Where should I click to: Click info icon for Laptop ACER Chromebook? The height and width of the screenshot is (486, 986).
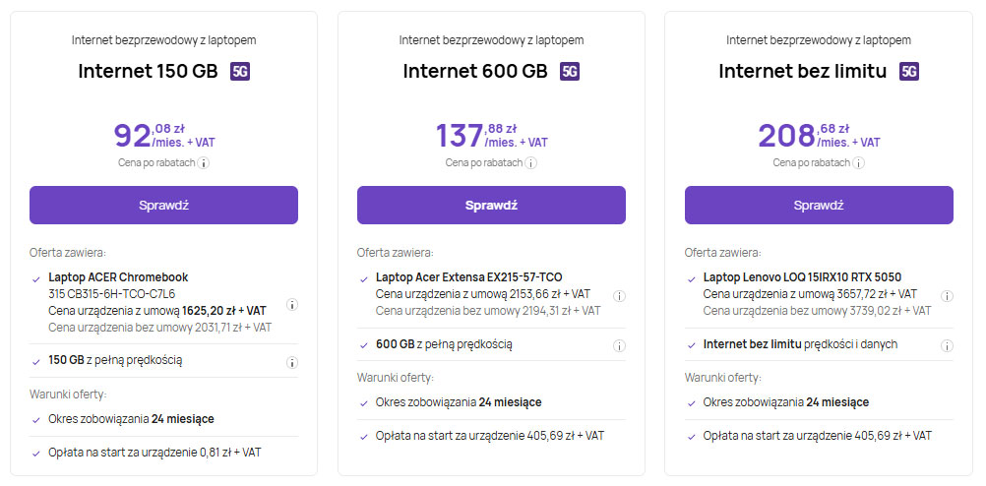[x=292, y=306]
